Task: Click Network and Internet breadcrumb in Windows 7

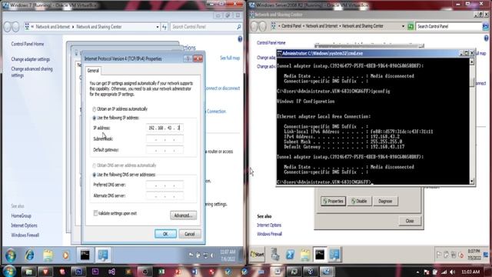Action: pos(53,27)
